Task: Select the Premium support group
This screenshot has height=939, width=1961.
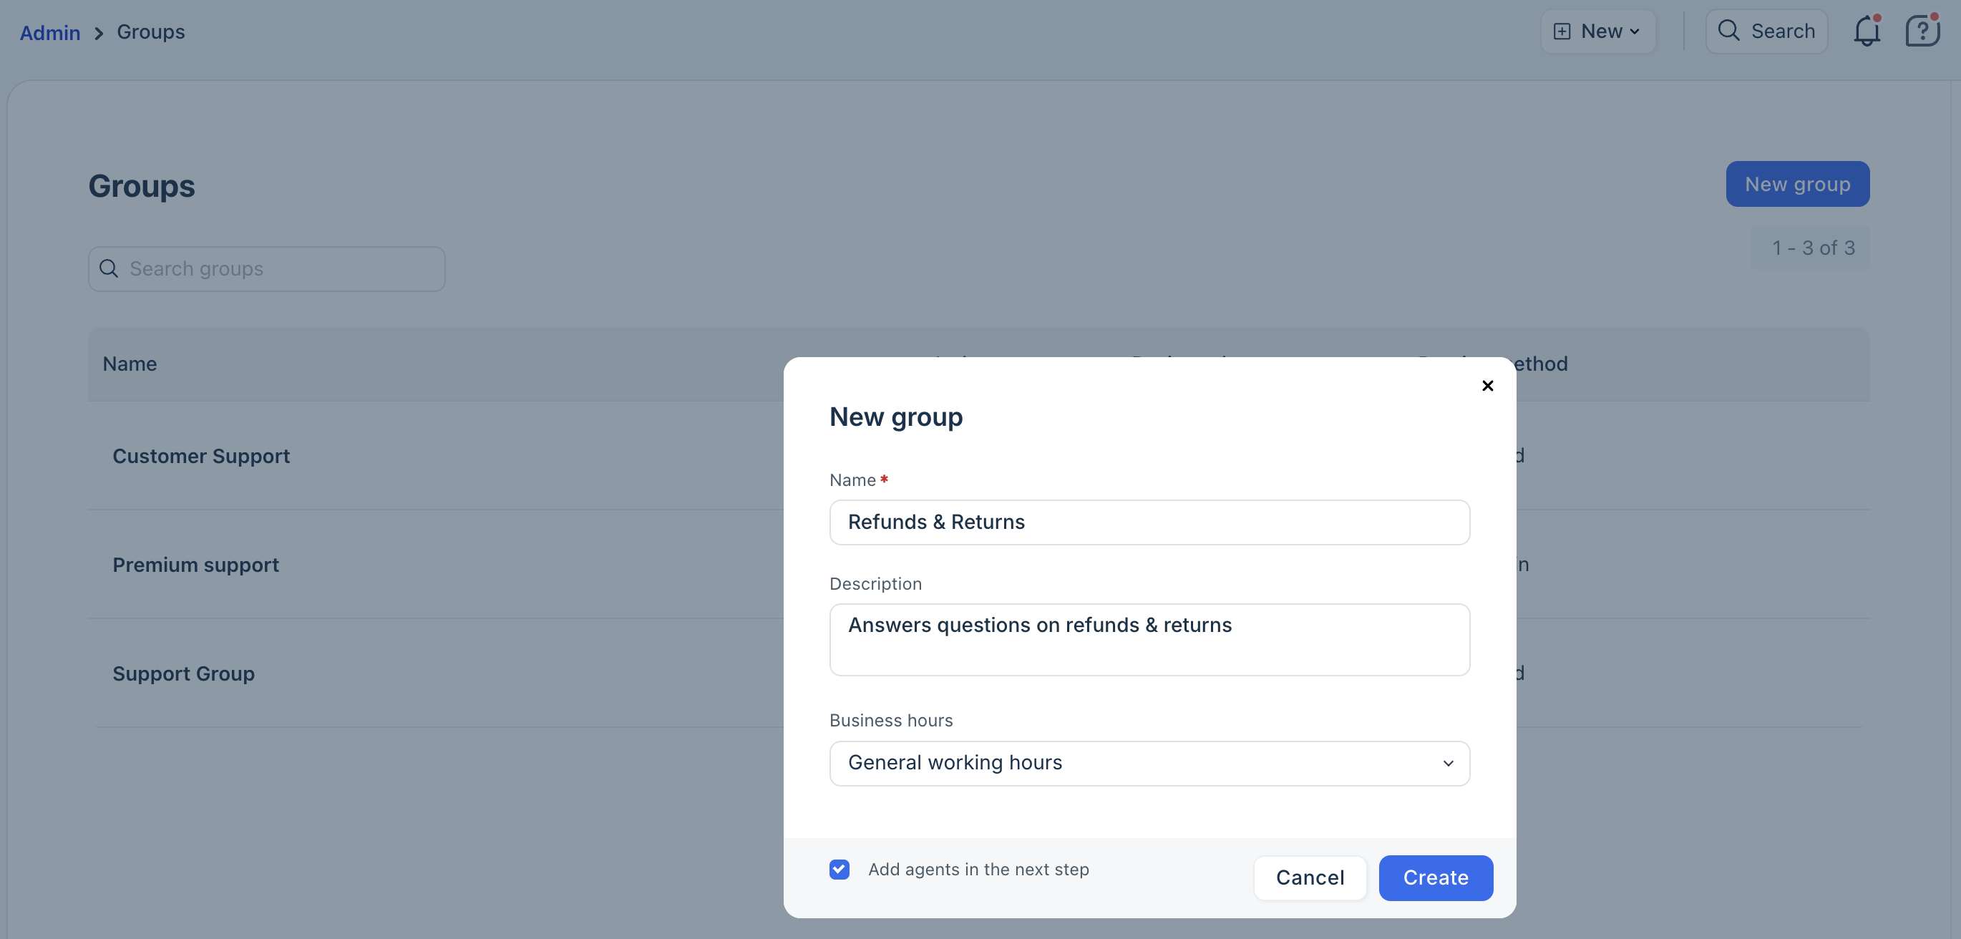Action: 195,564
